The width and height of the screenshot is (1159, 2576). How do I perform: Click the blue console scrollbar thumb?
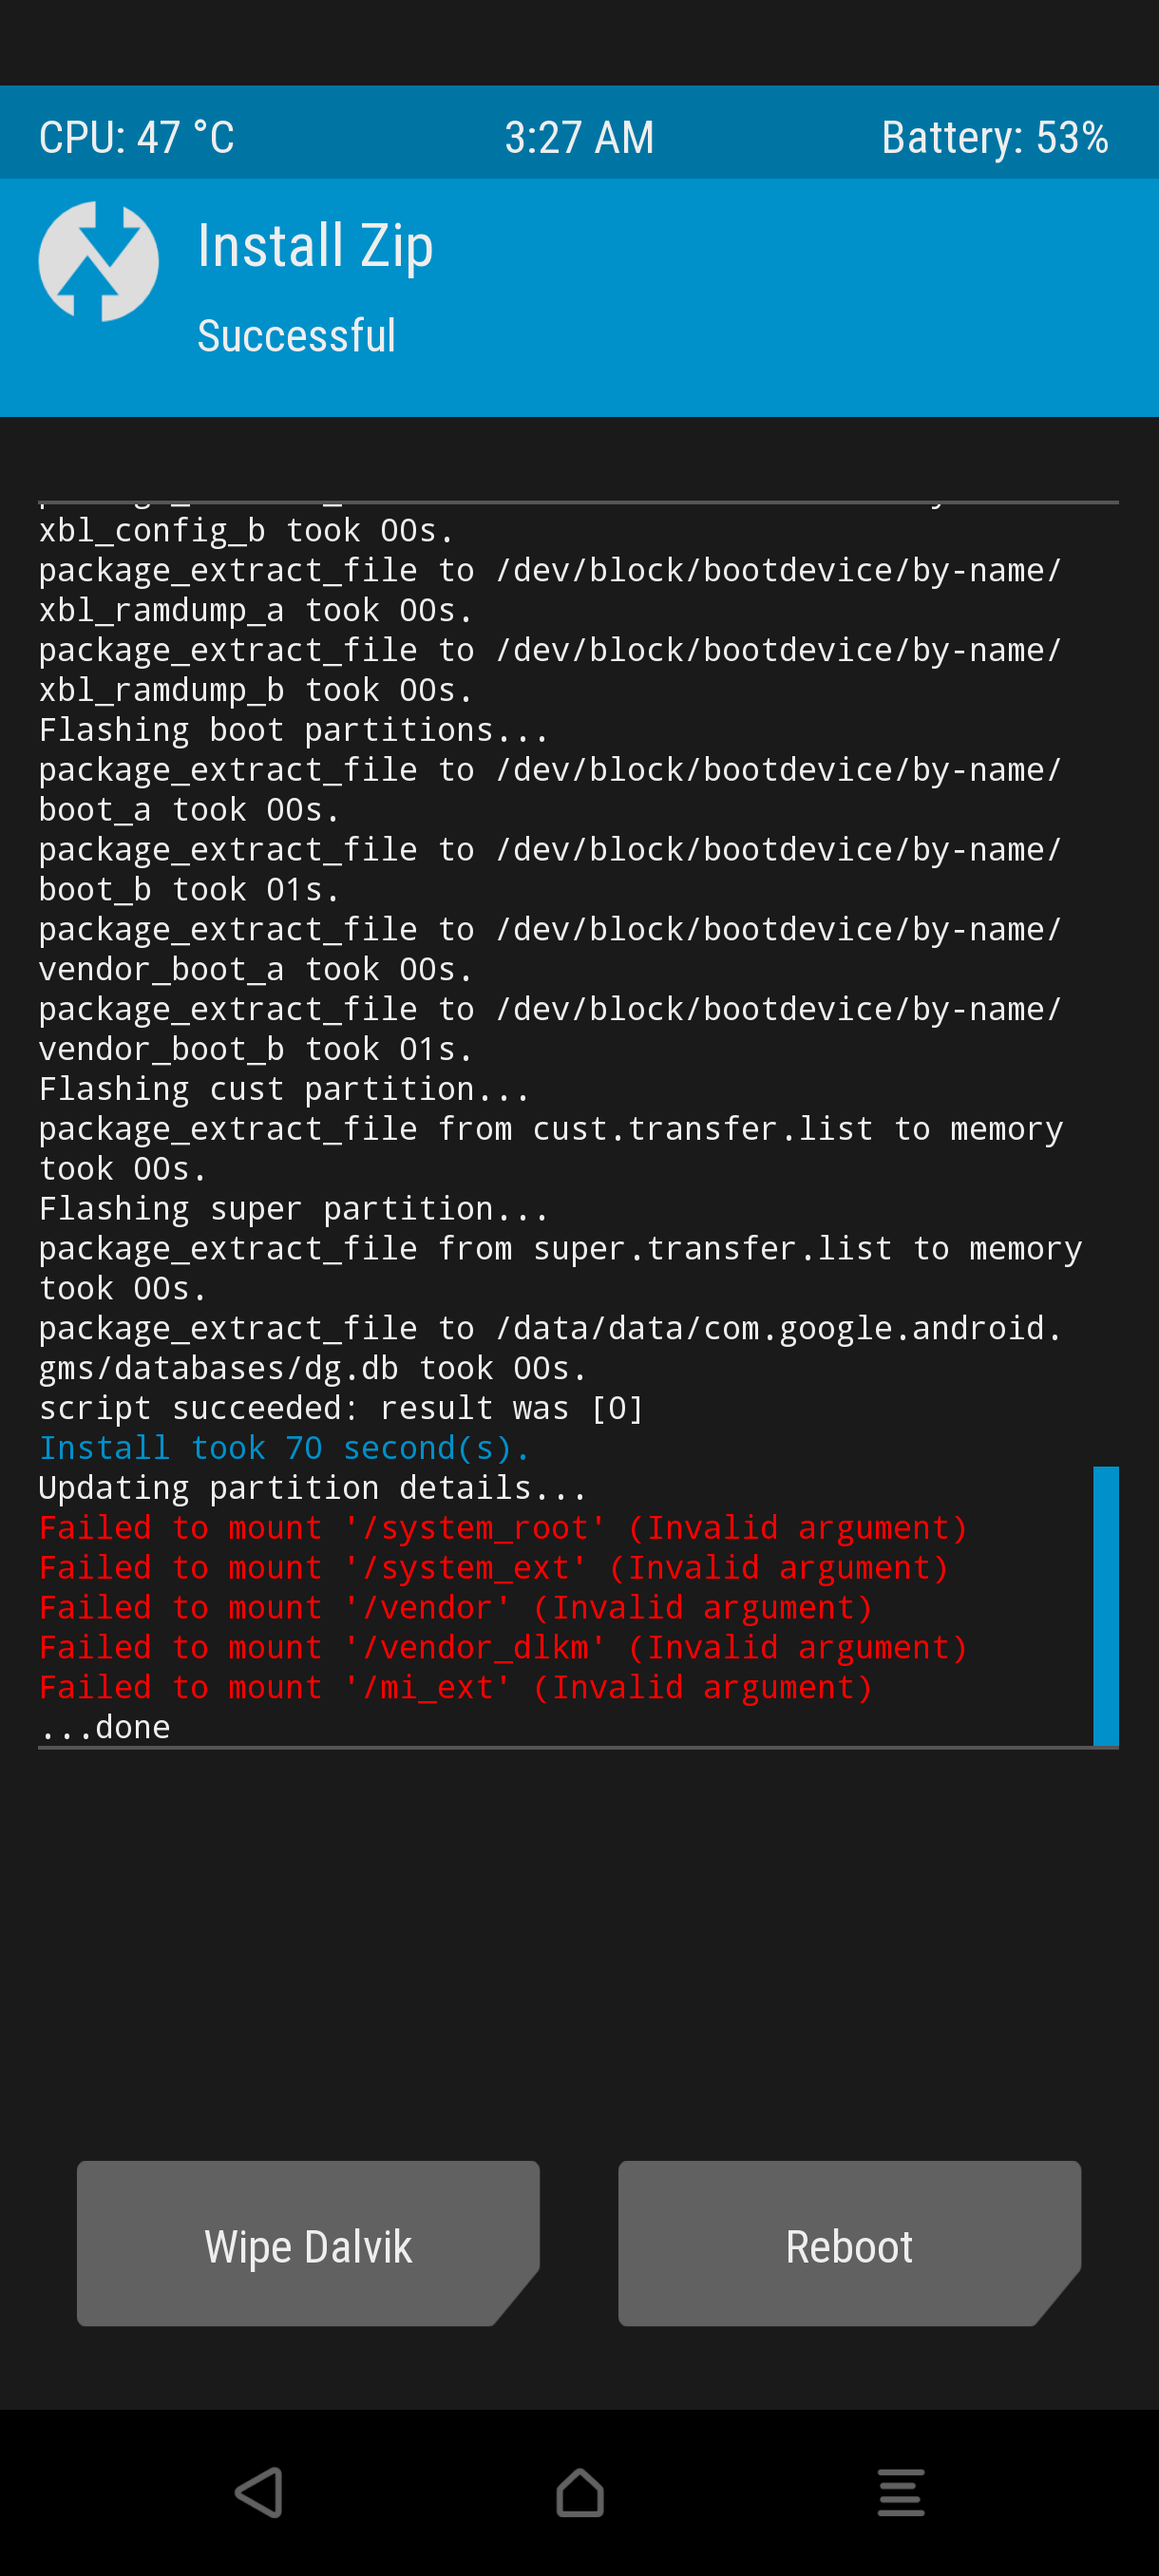tap(1105, 1606)
